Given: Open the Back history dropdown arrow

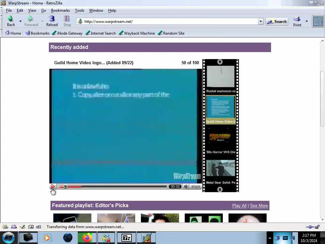Looking at the screenshot, I should pyautogui.click(x=20, y=21).
